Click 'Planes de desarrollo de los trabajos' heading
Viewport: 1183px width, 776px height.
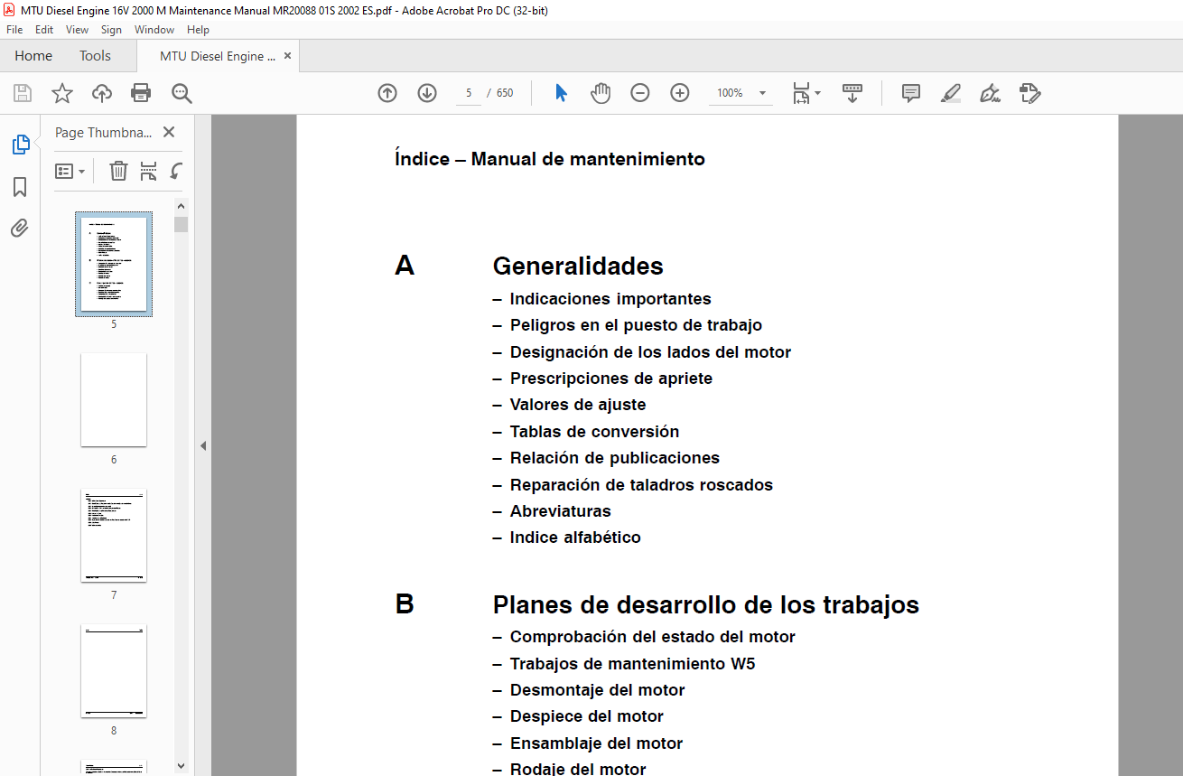[706, 604]
